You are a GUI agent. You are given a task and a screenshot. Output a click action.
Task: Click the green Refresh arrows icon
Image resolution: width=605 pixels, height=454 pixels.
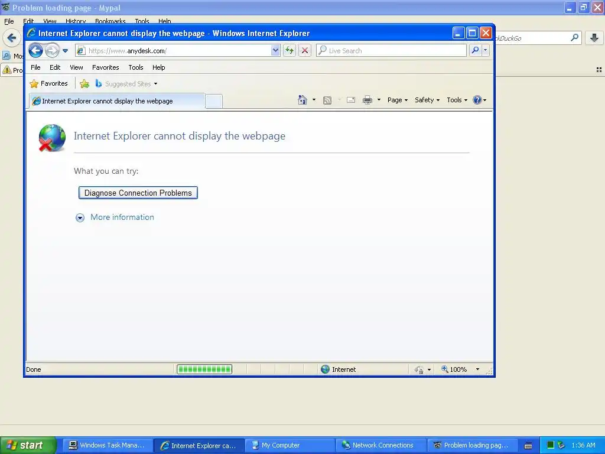point(290,51)
